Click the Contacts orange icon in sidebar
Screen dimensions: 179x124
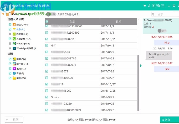point(14,24)
